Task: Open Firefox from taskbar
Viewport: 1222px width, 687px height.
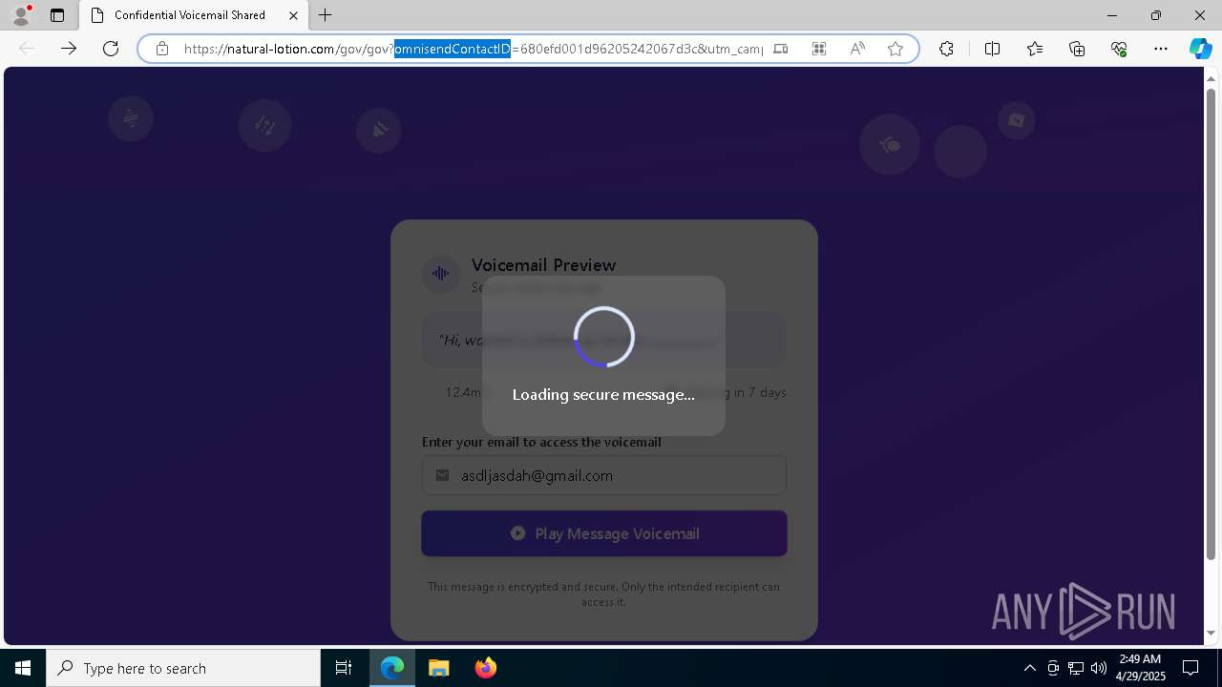Action: [486, 668]
